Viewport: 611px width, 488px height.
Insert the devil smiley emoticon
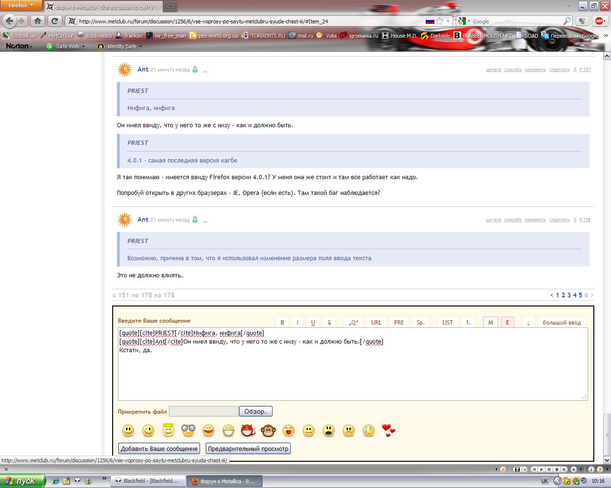[x=248, y=431]
